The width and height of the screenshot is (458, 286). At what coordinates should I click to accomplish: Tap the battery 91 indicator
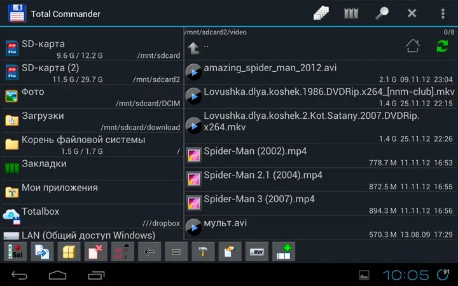[x=443, y=275]
